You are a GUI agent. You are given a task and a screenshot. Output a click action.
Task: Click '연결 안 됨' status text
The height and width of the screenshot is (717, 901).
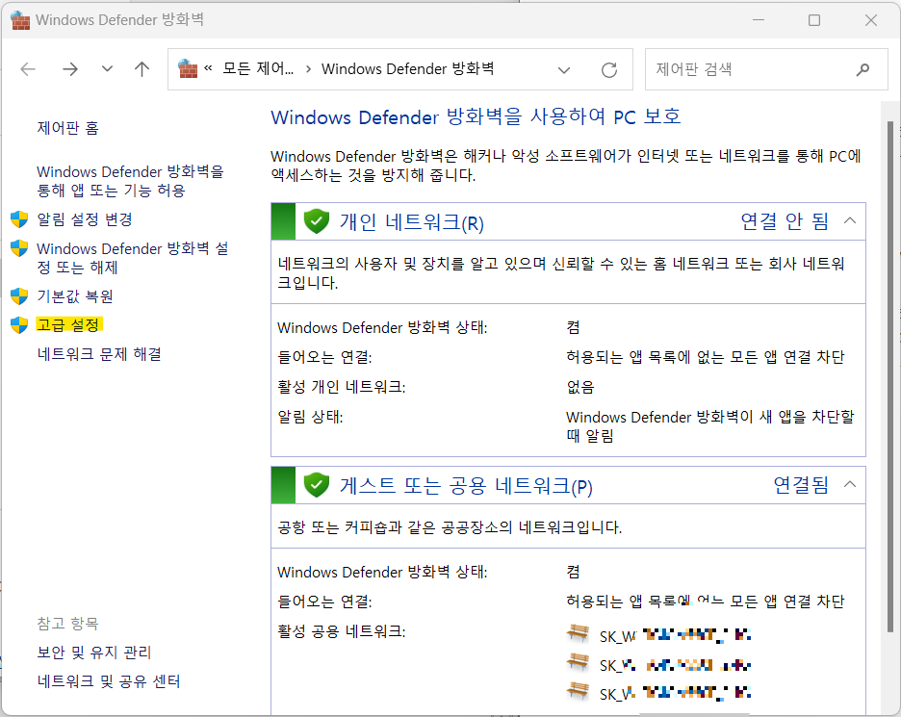785,221
